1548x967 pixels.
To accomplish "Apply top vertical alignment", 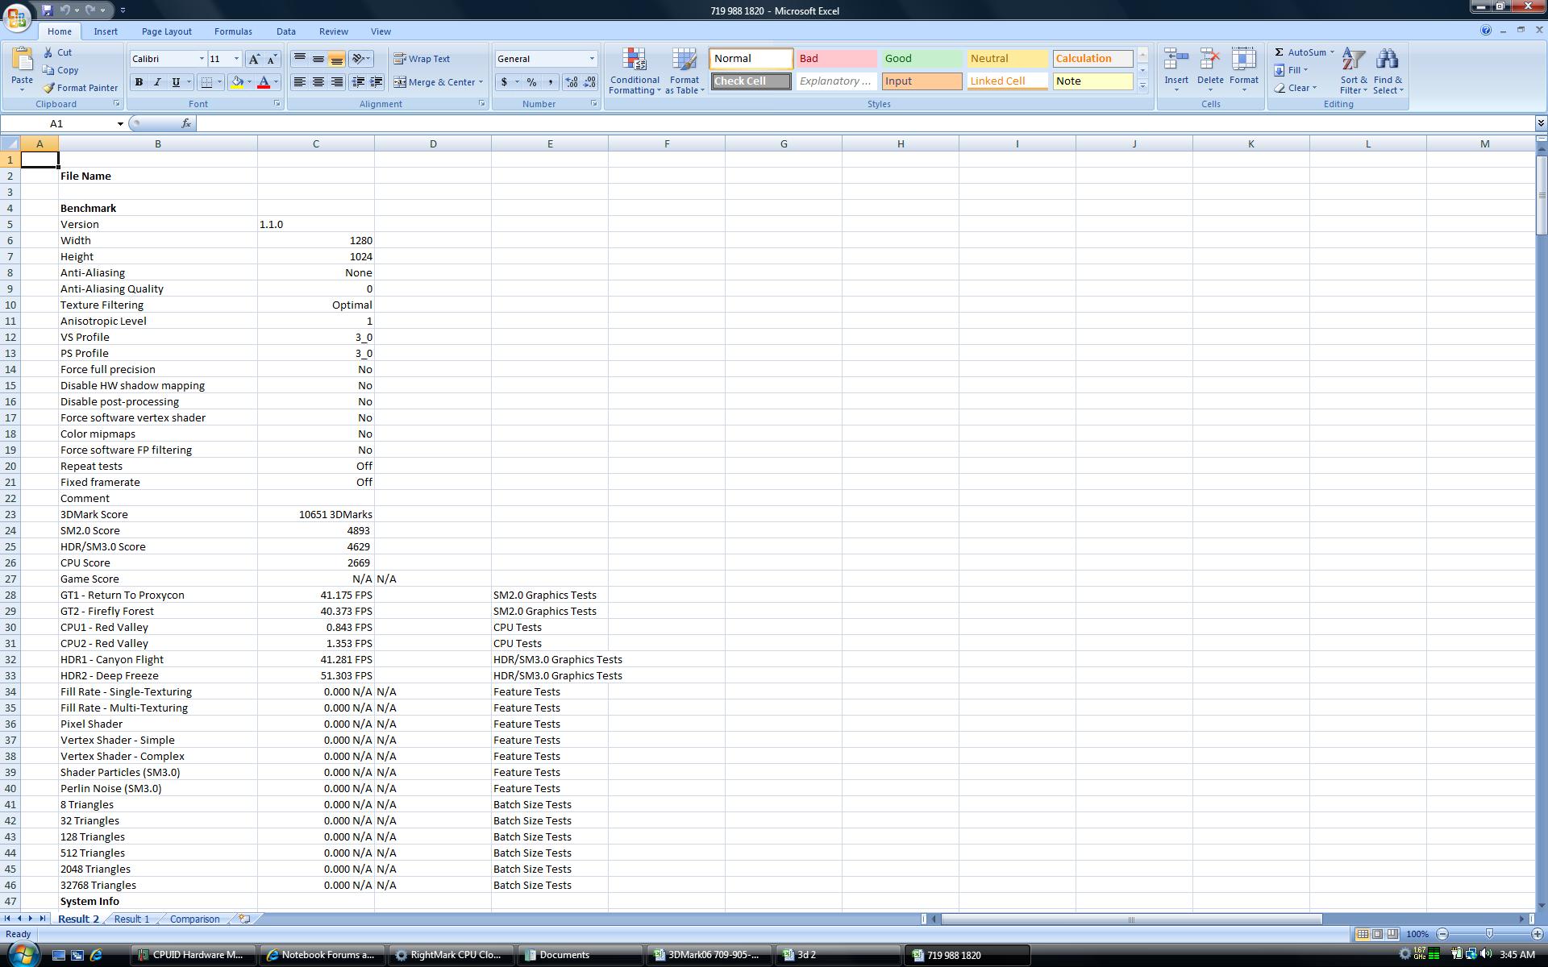I will click(300, 59).
